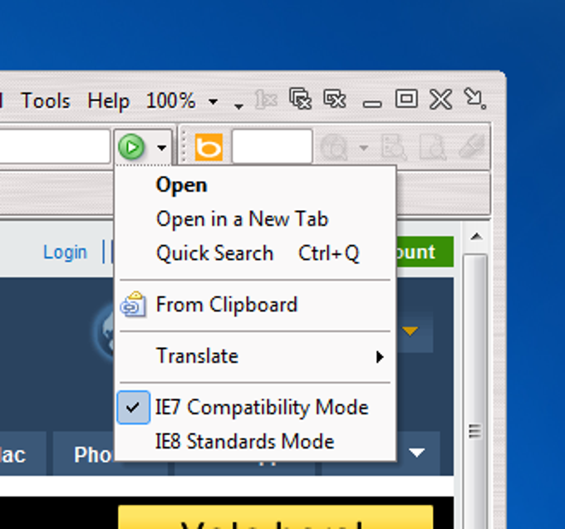Click the close other tabs icon

pos(335,99)
